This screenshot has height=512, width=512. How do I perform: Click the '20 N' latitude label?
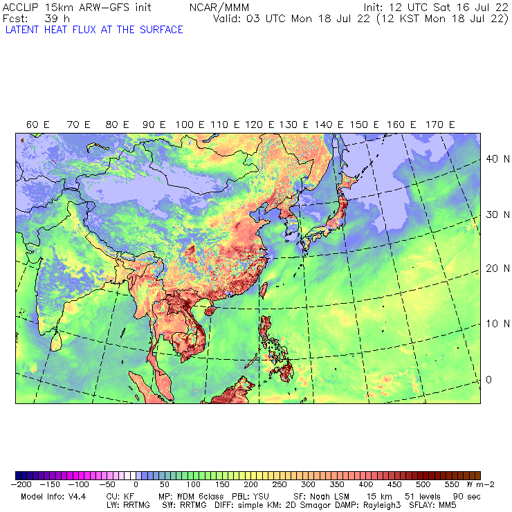click(497, 268)
